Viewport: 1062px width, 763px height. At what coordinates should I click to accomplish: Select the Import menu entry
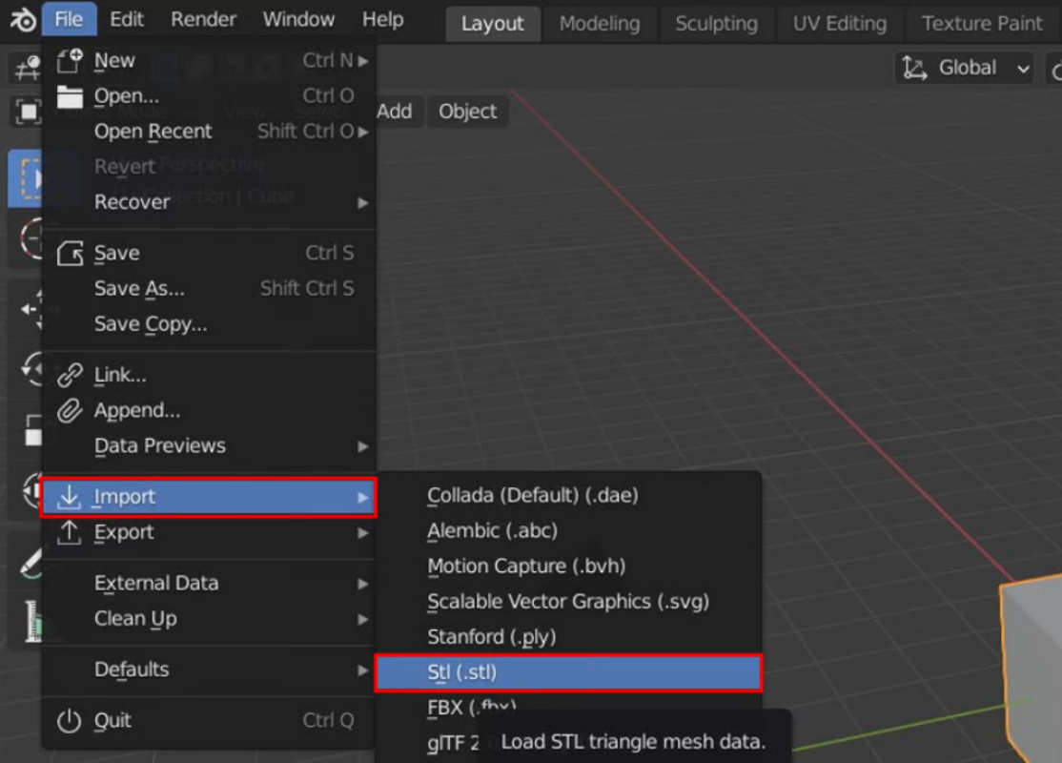tap(209, 497)
